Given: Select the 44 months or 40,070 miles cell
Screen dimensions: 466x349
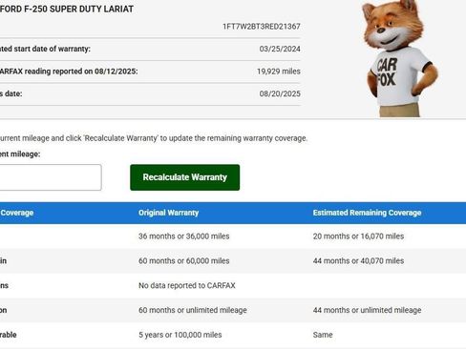Looking at the screenshot, I should [358, 261].
